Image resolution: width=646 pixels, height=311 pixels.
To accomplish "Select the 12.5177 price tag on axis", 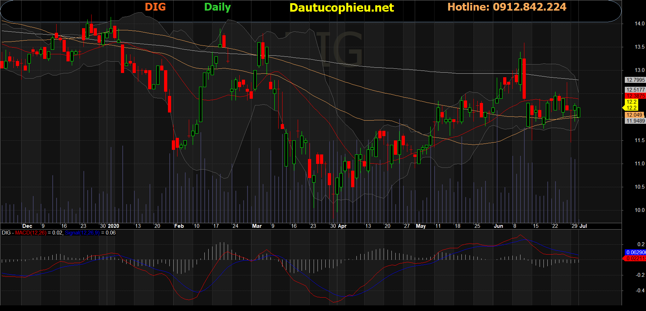I will pyautogui.click(x=635, y=90).
